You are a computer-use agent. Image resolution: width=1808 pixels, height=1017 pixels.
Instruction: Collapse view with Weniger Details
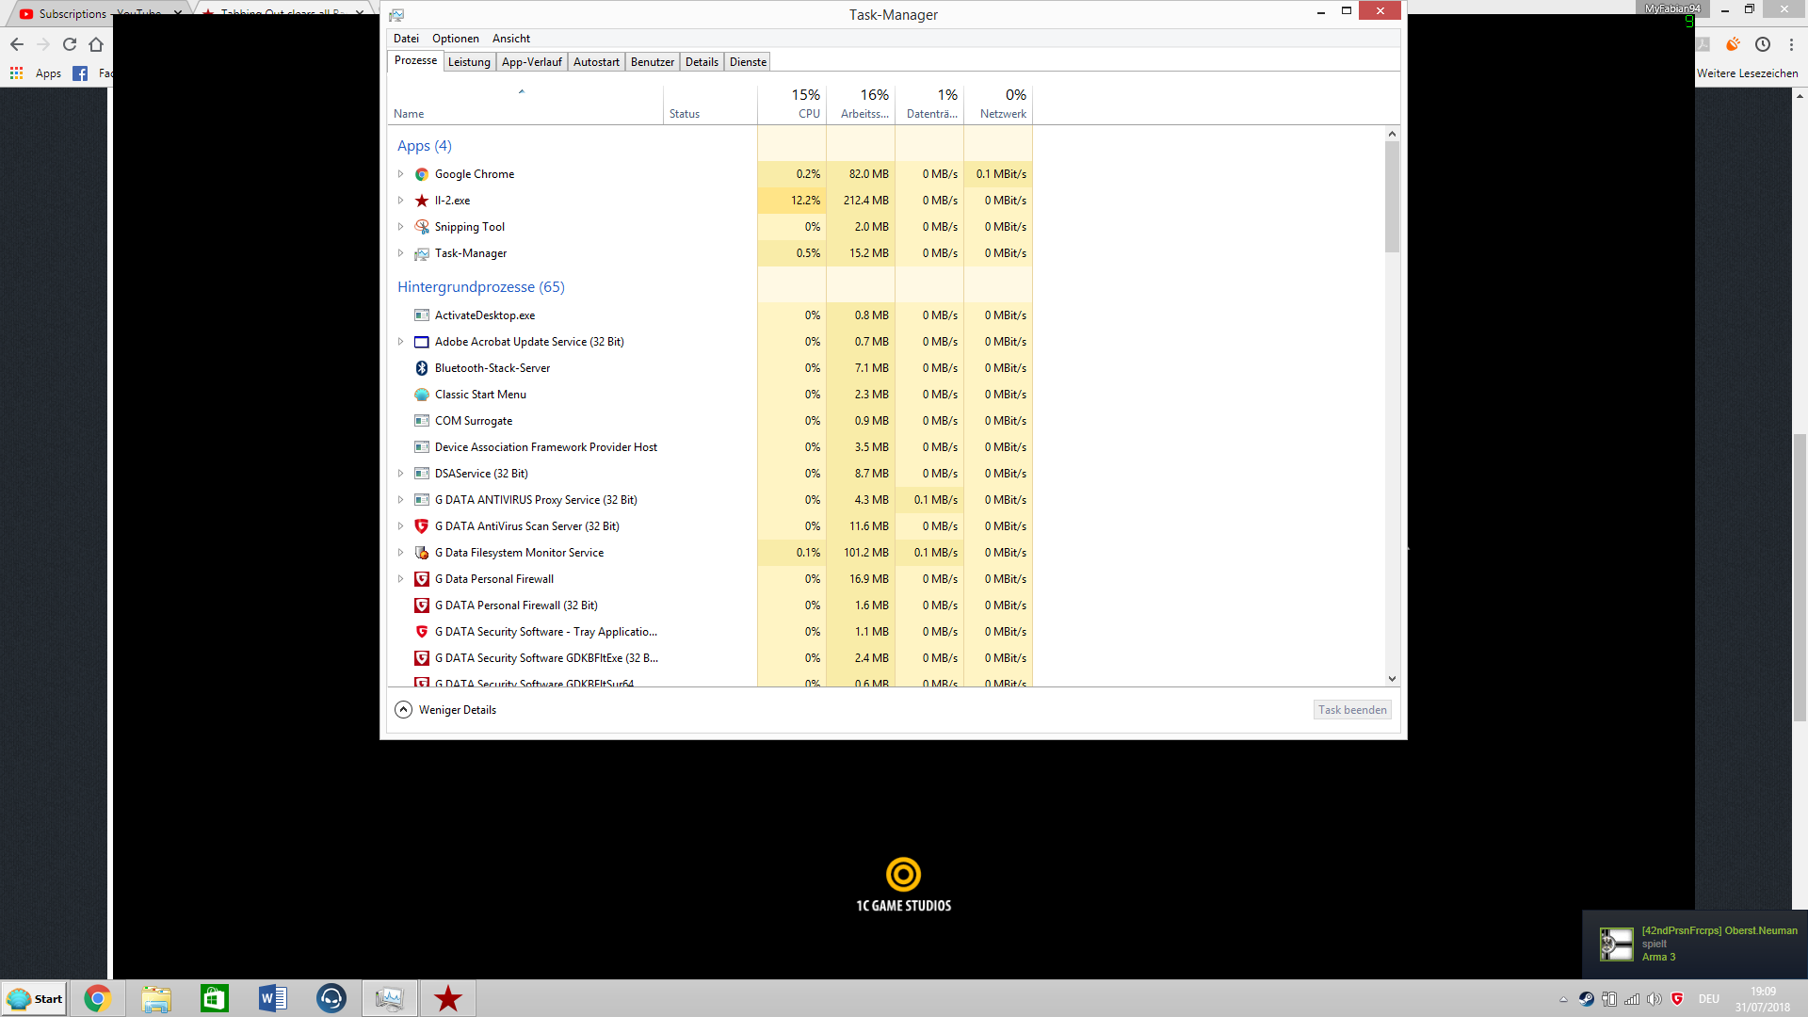pyautogui.click(x=445, y=710)
